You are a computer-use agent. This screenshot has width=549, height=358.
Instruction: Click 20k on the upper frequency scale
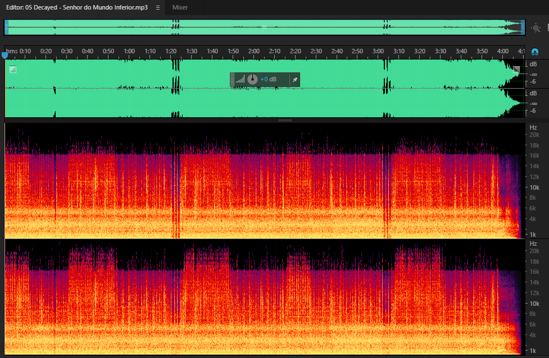[x=534, y=135]
